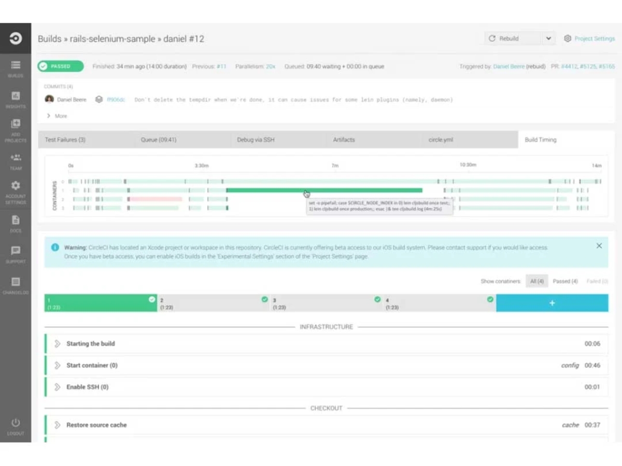
Task: Switch to Artifacts tab
Action: [x=374, y=140]
